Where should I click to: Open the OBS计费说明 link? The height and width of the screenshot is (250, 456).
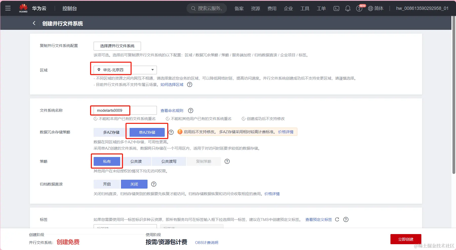tap(206, 242)
